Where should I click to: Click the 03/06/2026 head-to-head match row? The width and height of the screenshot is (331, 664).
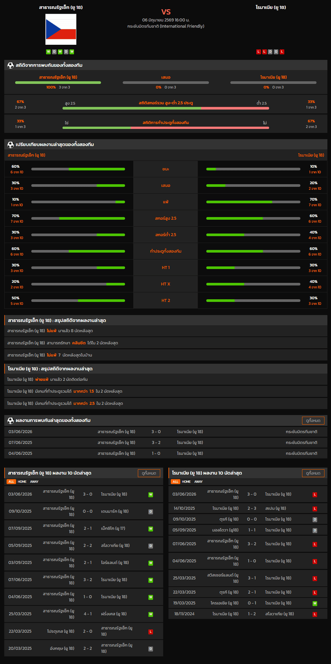pos(165,432)
